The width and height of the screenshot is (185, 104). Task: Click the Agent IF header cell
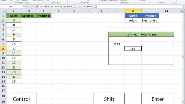pos(29,16)
